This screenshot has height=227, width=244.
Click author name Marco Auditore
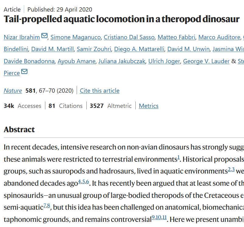(219, 37)
